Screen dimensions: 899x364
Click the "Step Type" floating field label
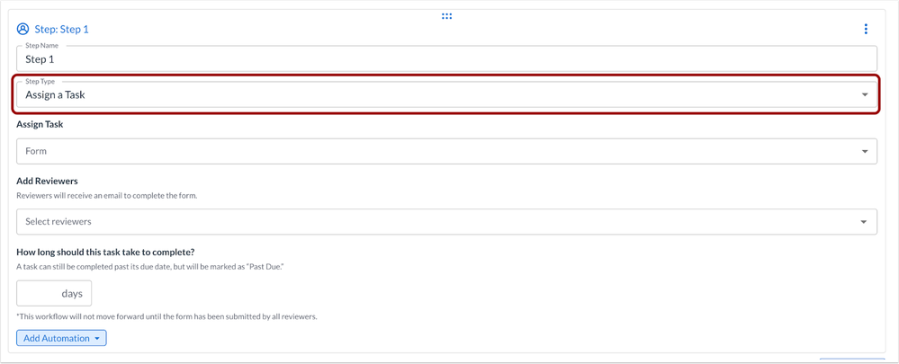[x=40, y=82]
